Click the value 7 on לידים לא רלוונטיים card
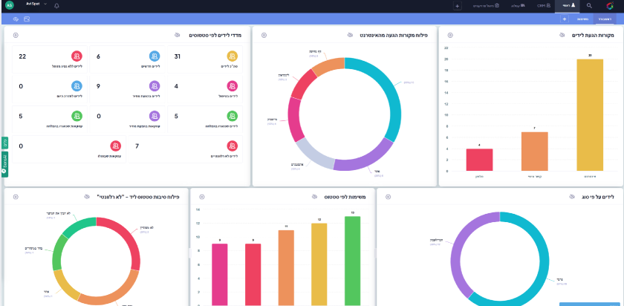Screen dimensions: 624x306 [x=137, y=146]
